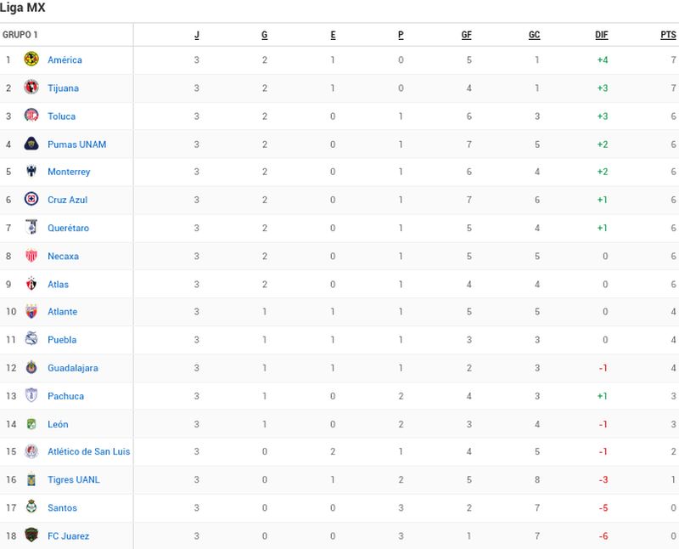This screenshot has height=549, width=679.
Task: Click the Santos club crest icon
Action: point(31,507)
